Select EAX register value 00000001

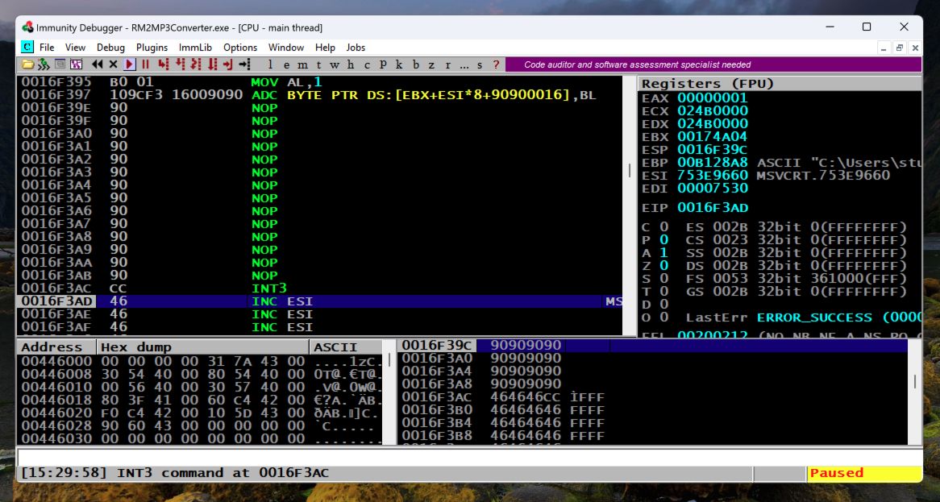(x=713, y=97)
